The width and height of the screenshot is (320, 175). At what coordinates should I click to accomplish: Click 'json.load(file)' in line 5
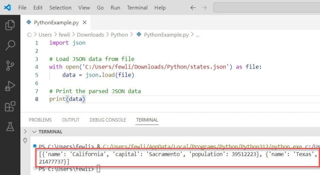click(x=110, y=75)
